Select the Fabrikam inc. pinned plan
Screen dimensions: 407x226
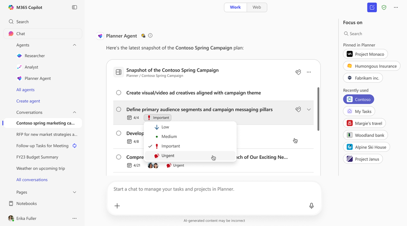click(x=363, y=78)
